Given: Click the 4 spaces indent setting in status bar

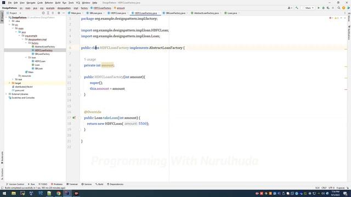Looking at the screenshot, I should pyautogui.click(x=340, y=188).
